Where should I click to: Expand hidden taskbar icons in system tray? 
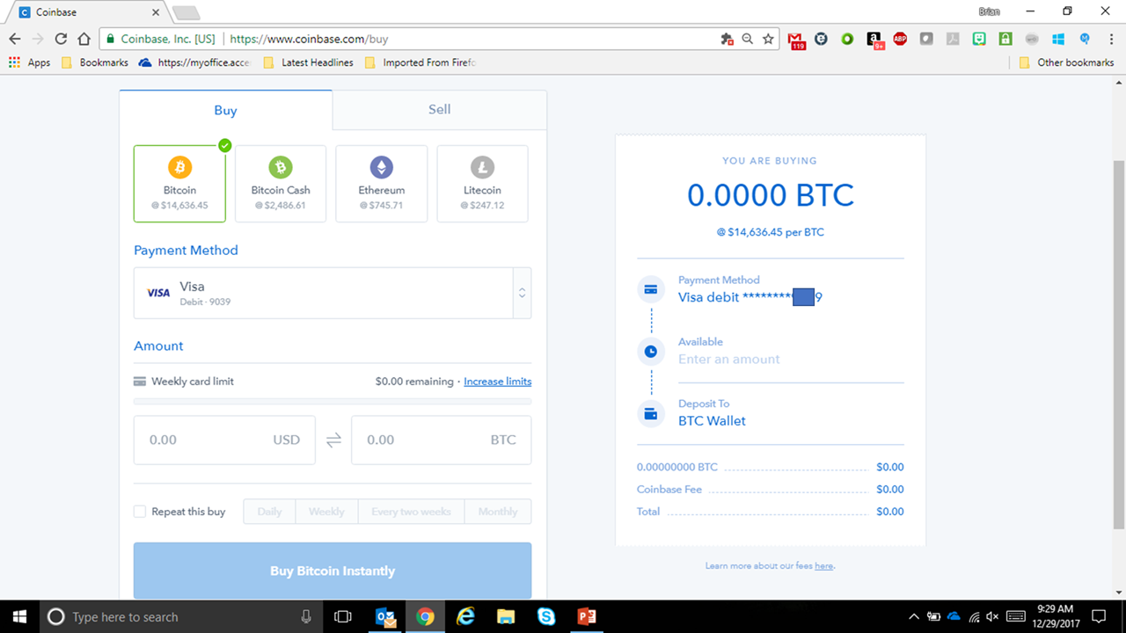coord(914,616)
